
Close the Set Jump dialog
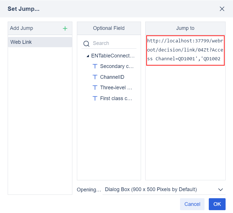tap(222, 9)
